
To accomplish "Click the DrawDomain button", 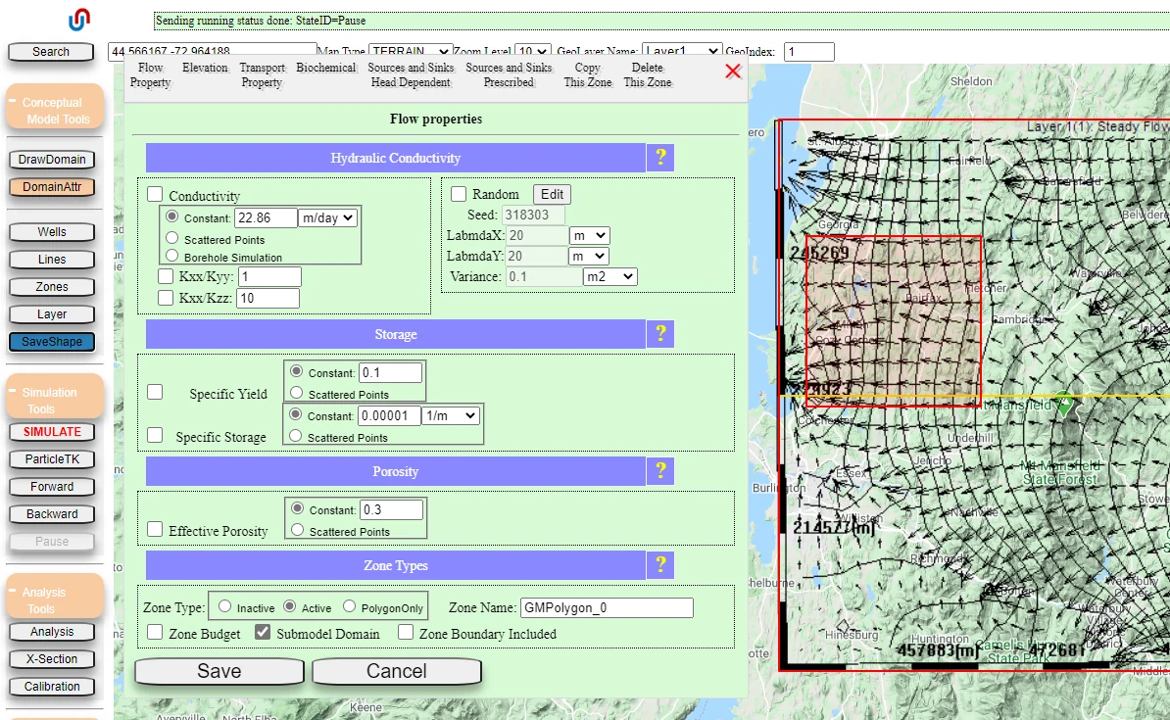I will click(52, 159).
